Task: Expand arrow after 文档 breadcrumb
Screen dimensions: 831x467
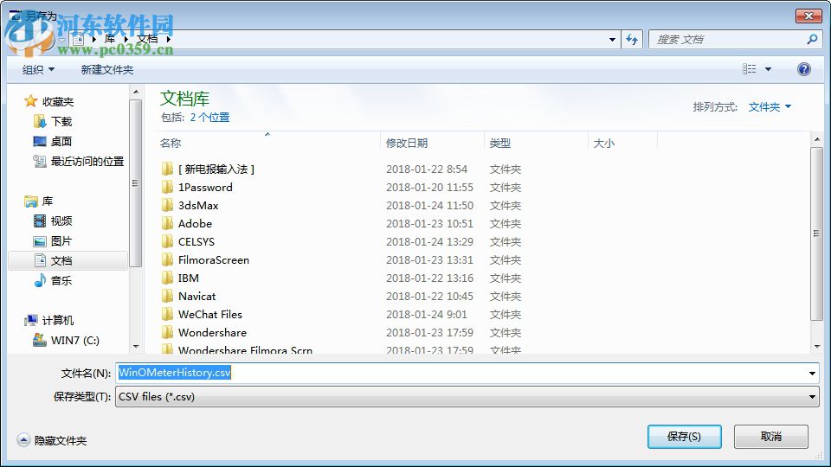Action: pos(169,39)
